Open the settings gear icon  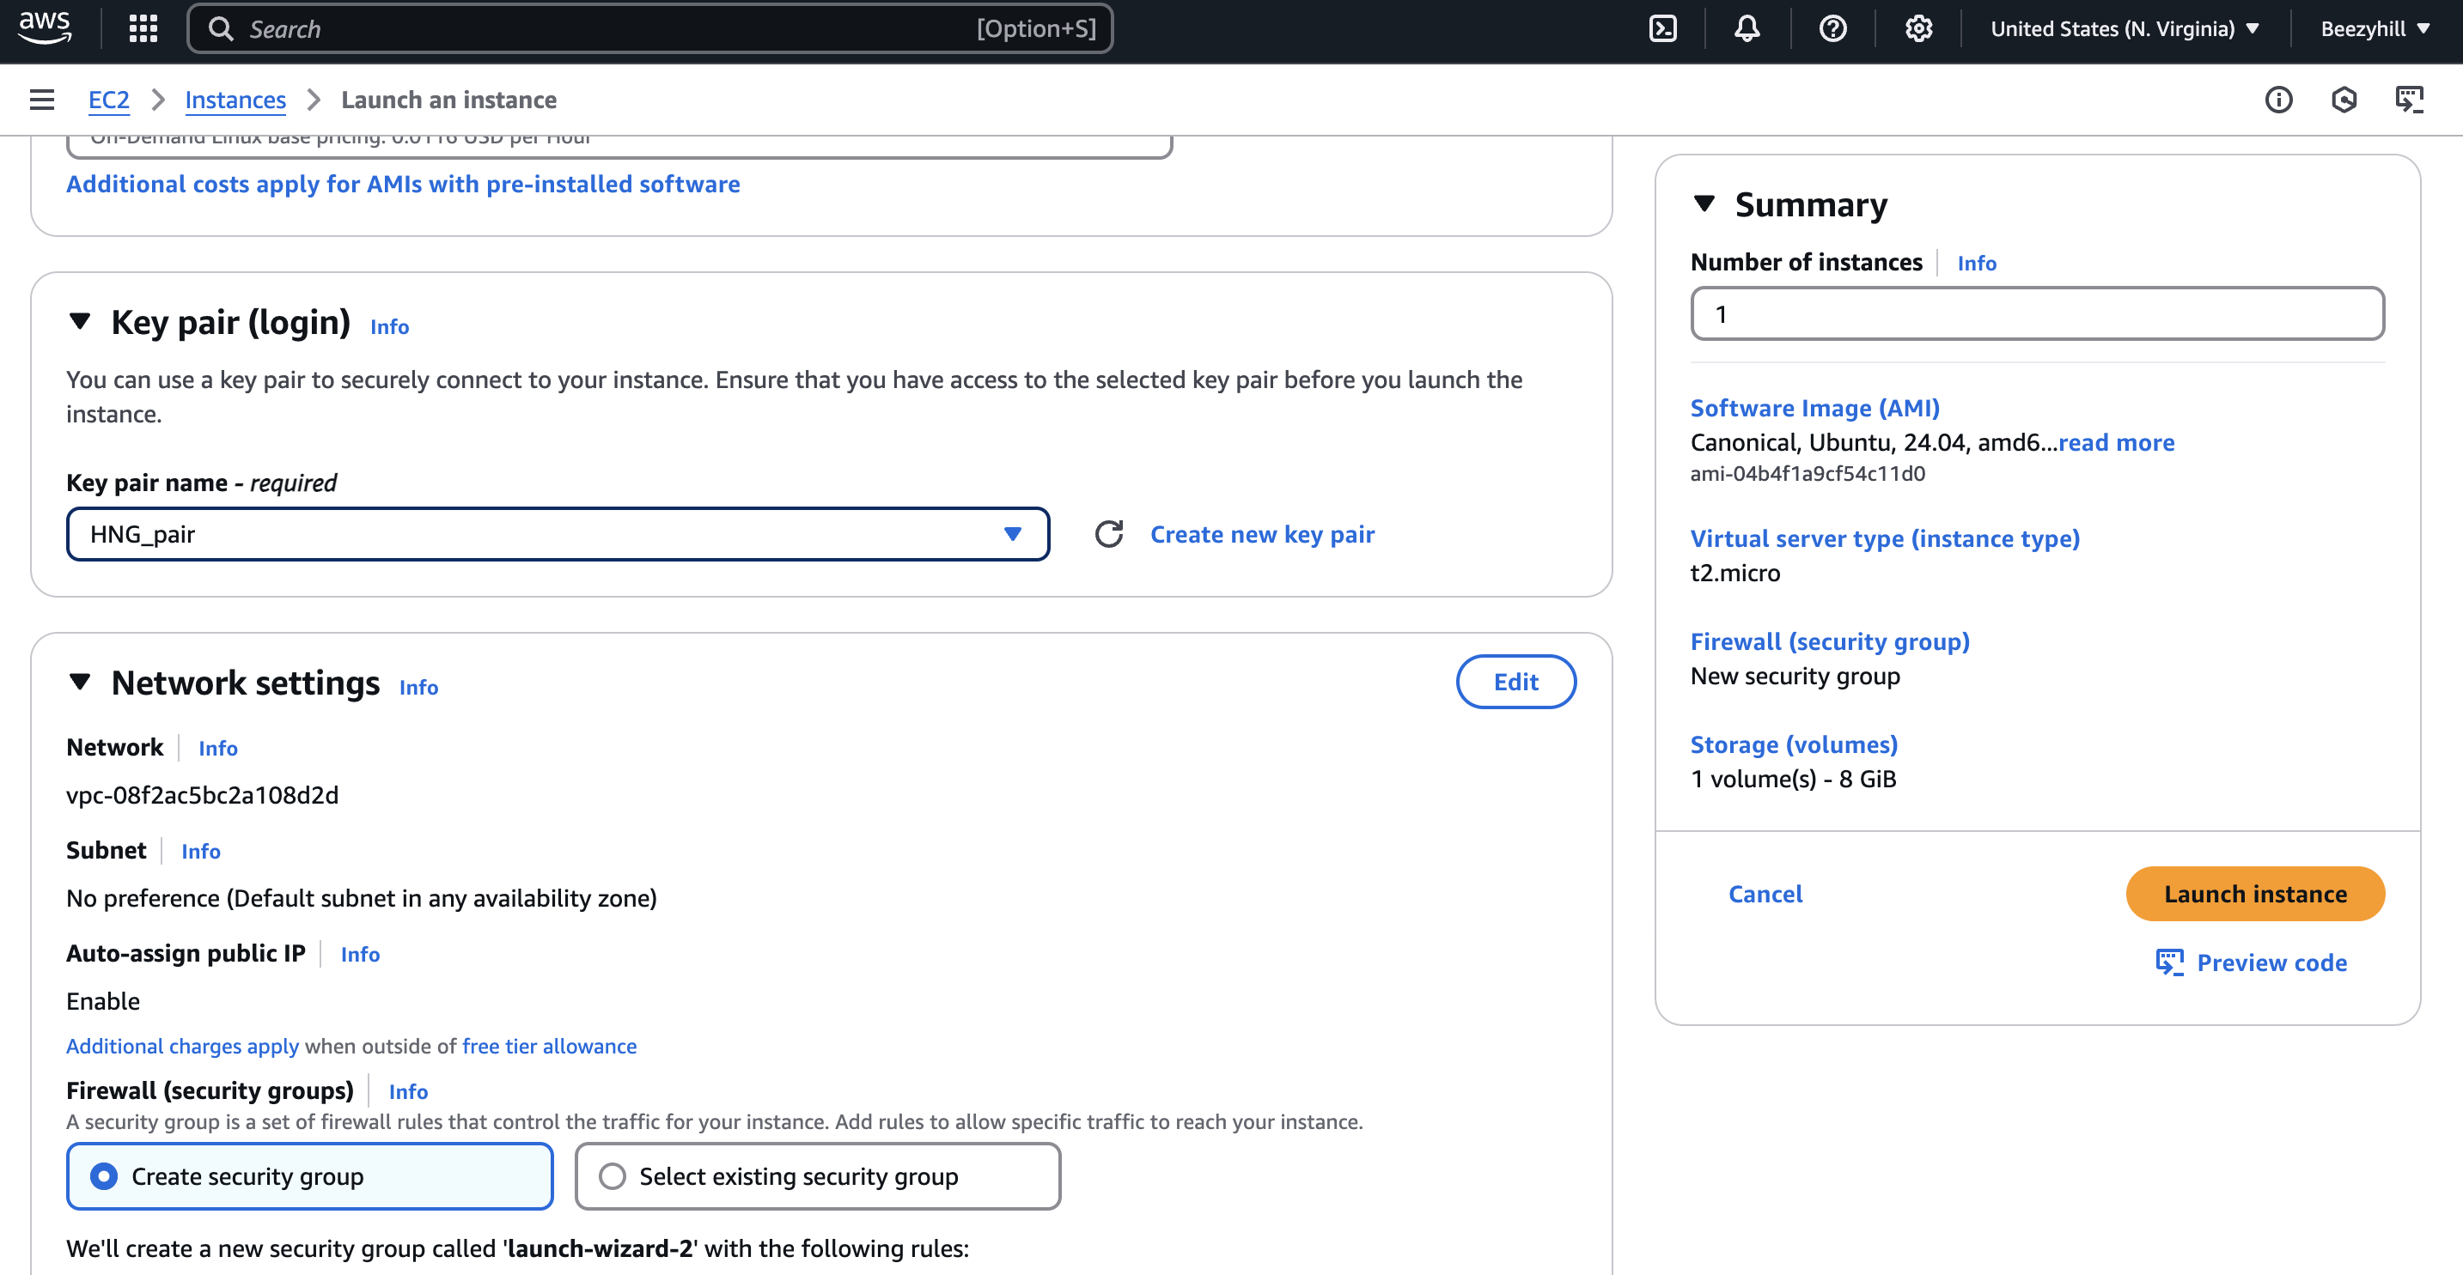(x=1918, y=28)
